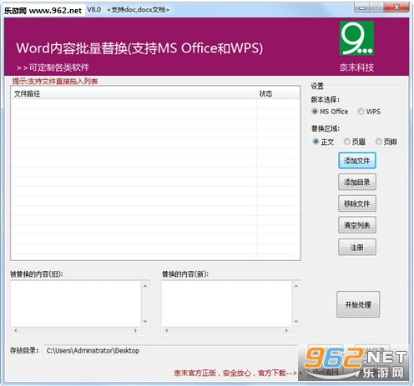Minimize the window

pyautogui.click(x=362, y=8)
